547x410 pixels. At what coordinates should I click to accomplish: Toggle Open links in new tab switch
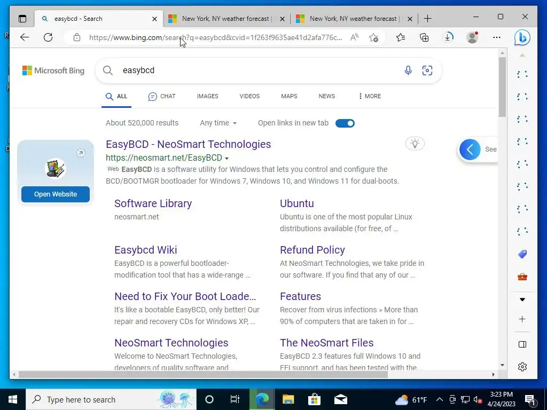pos(345,123)
